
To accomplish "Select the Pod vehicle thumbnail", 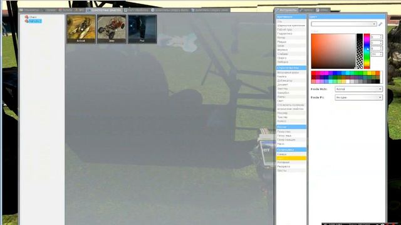I will point(142,29).
